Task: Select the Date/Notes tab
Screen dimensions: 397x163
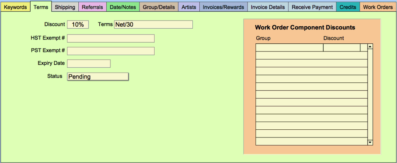Action: click(x=123, y=7)
